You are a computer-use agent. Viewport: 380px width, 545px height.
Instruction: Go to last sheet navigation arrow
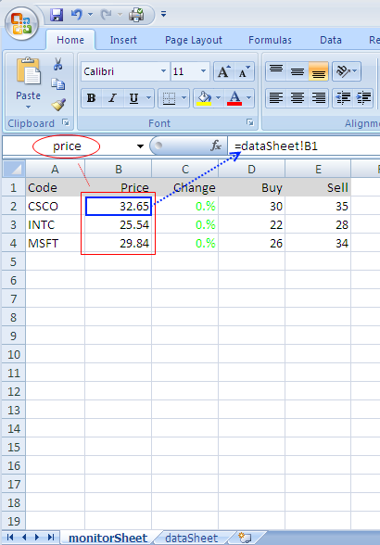pos(51,538)
